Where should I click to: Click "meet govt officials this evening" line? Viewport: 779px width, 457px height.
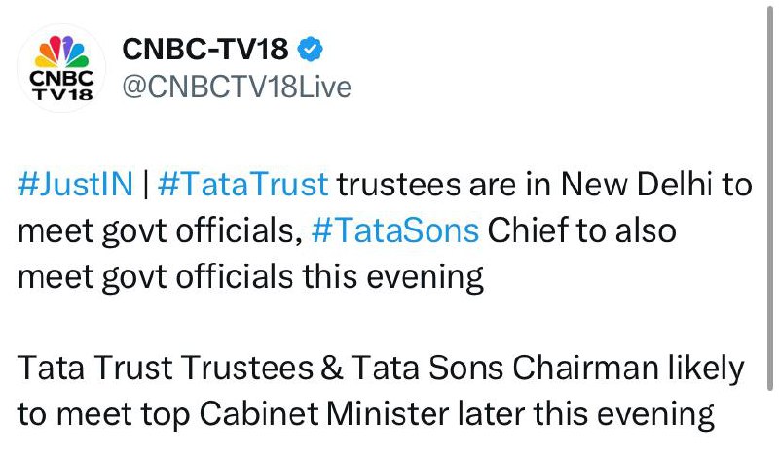click(x=250, y=278)
